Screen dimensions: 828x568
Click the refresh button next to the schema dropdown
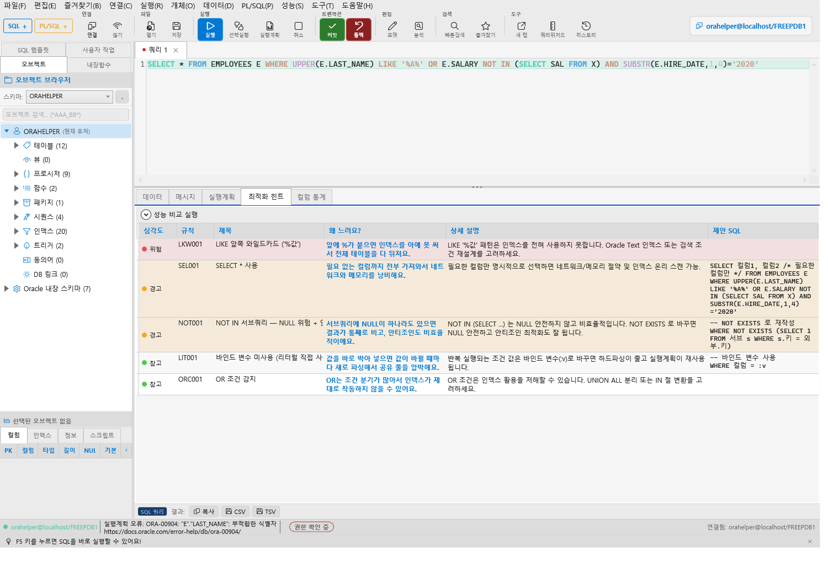click(122, 97)
